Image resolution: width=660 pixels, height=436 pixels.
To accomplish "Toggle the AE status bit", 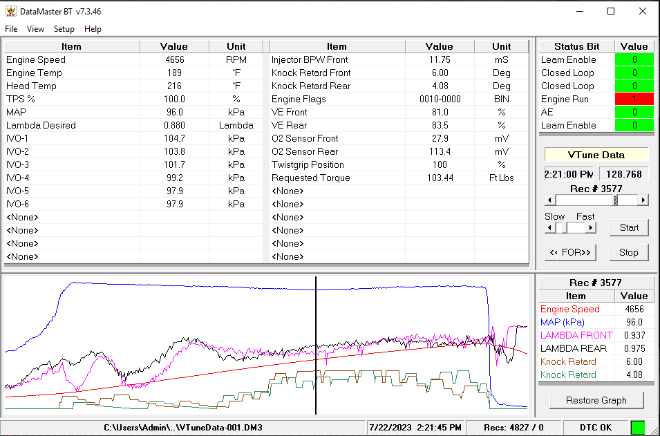I will 634,112.
